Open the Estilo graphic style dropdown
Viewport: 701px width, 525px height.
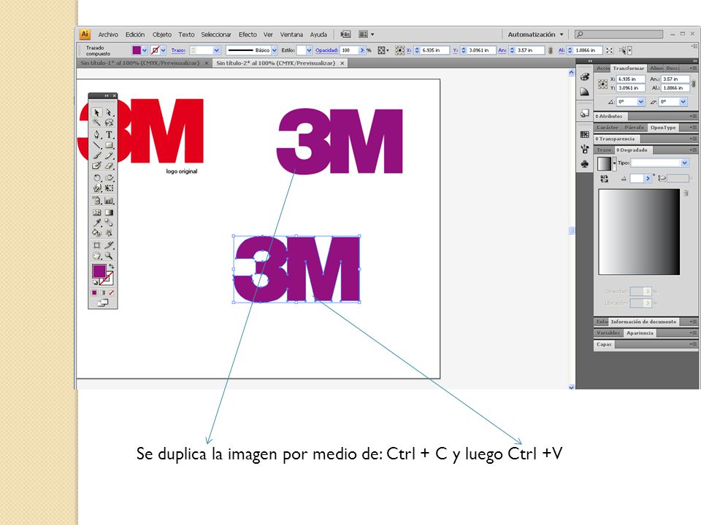pos(309,50)
